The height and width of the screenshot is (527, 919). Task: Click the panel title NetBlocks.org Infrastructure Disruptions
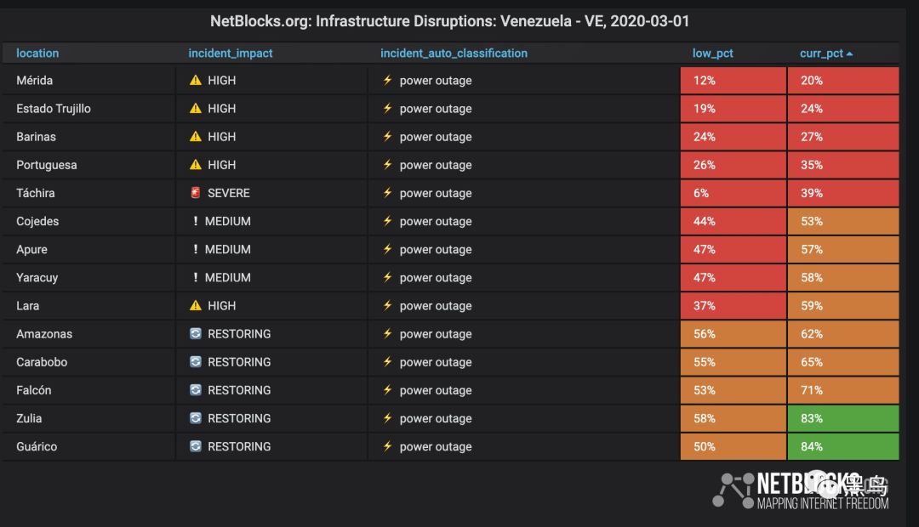(x=449, y=21)
